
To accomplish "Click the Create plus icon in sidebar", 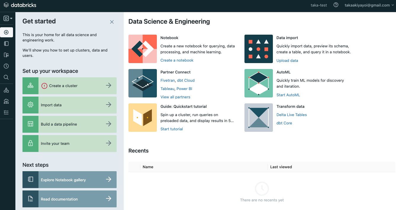I will pyautogui.click(x=6, y=32).
